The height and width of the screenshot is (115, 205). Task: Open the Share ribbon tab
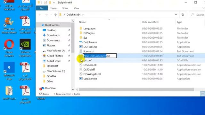pyautogui.click(x=65, y=8)
